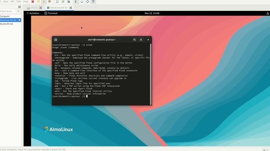Viewport: 270px width, 151px height.
Task: Click the 'repair - Check and repair Plesk' line
Action: click(x=73, y=89)
